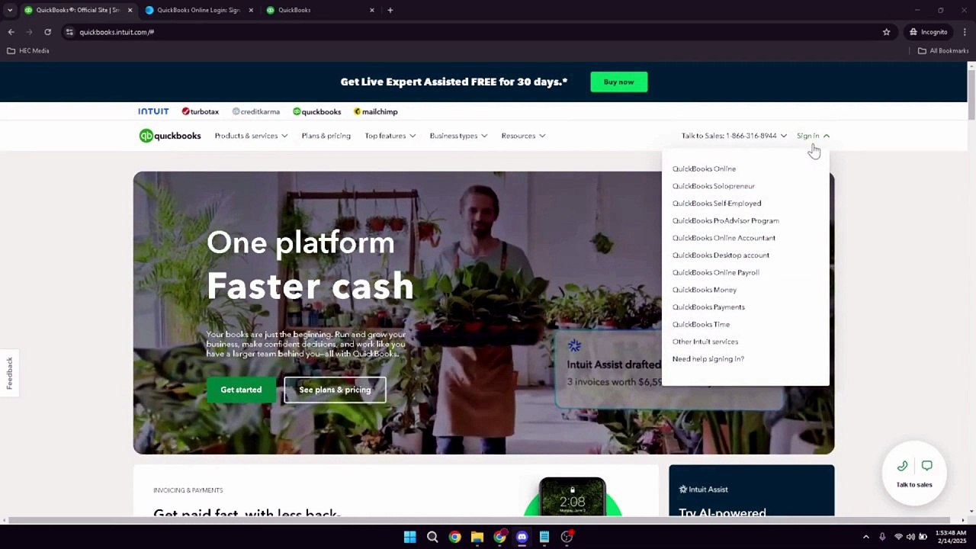Open the tab search dropdown arrow
This screenshot has width=976, height=549.
pyautogui.click(x=10, y=10)
